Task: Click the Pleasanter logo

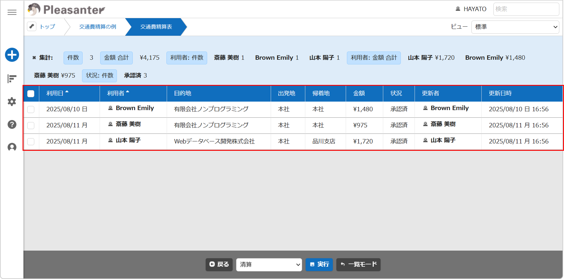Action: 67,9
